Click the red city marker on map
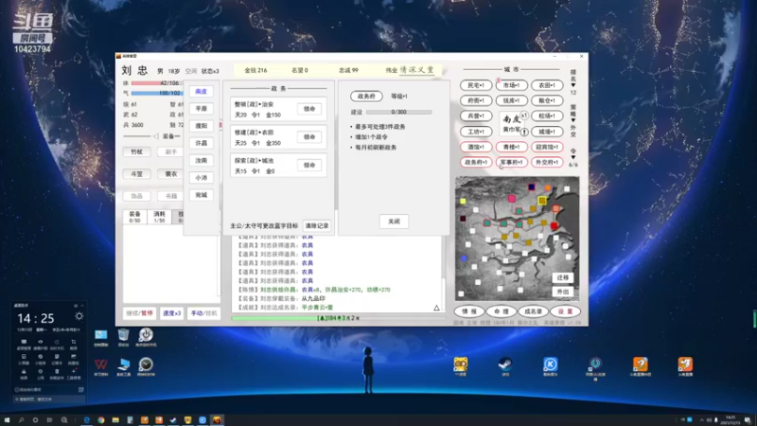Image resolution: width=757 pixels, height=426 pixels. click(554, 225)
